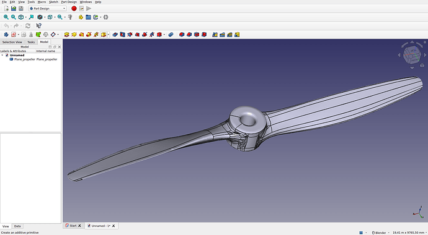The height and width of the screenshot is (235, 428).
Task: Open the navigation style Blender selector
Action: point(380,233)
